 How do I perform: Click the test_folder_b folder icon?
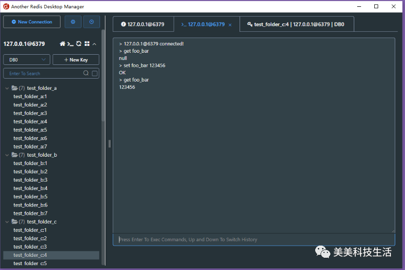point(15,155)
